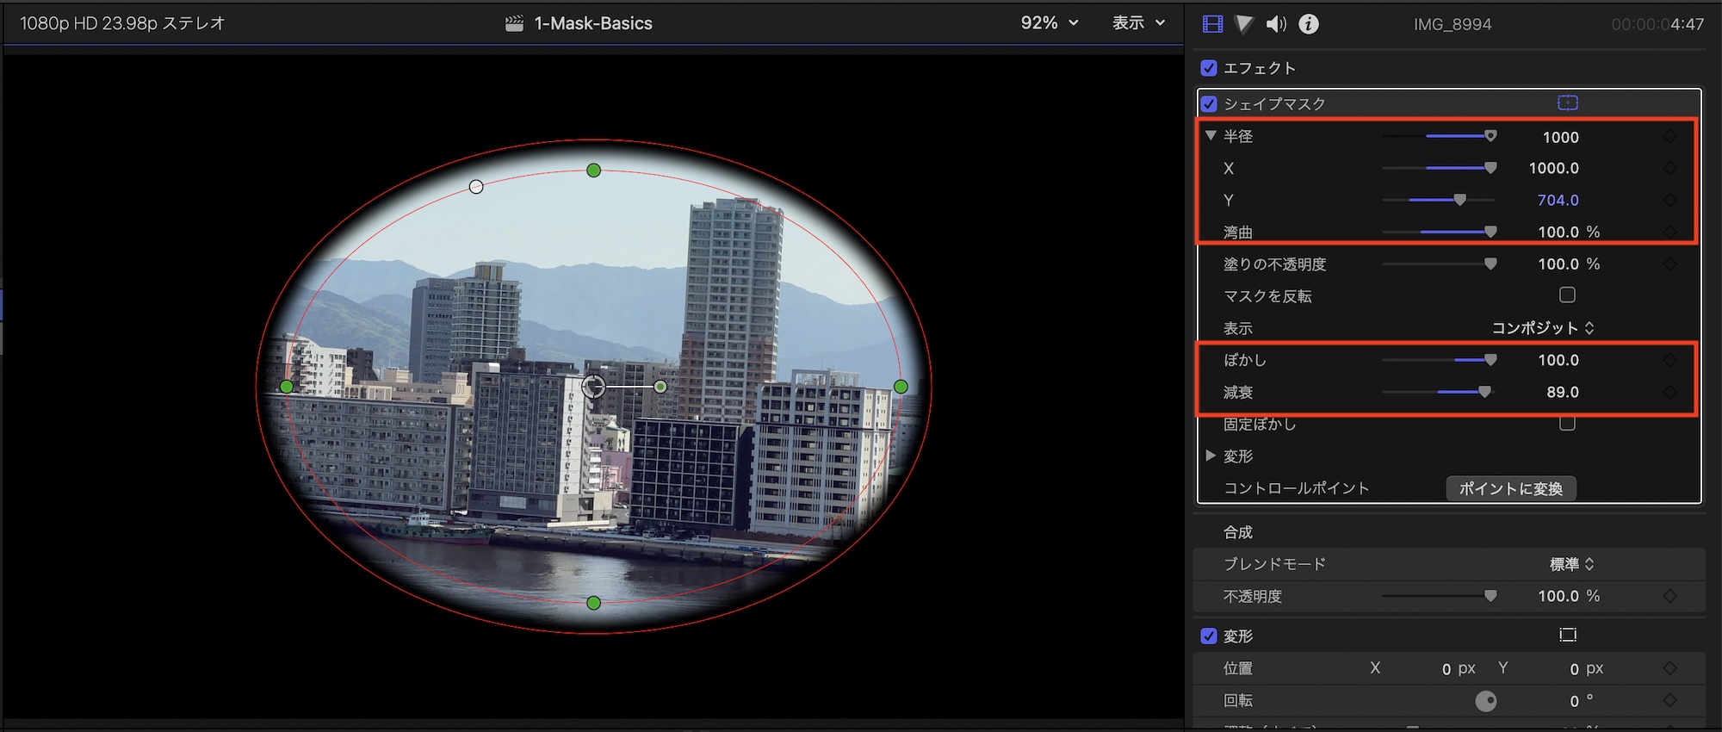
Task: Toggle the シェイプマスク checkbox
Action: [1209, 104]
